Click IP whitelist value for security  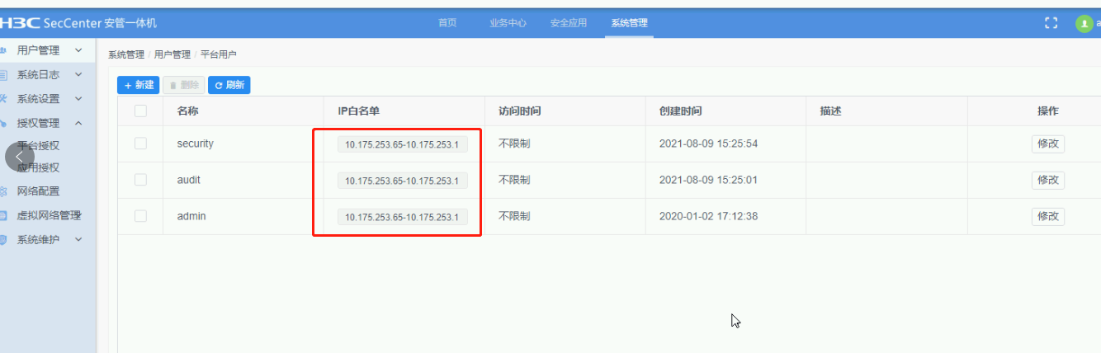pyautogui.click(x=402, y=144)
